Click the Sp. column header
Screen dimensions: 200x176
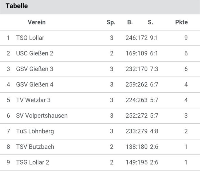point(111,23)
